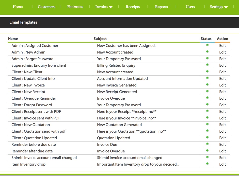
Task: Toggle status of Client : New Quotation template
Action: click(207, 124)
